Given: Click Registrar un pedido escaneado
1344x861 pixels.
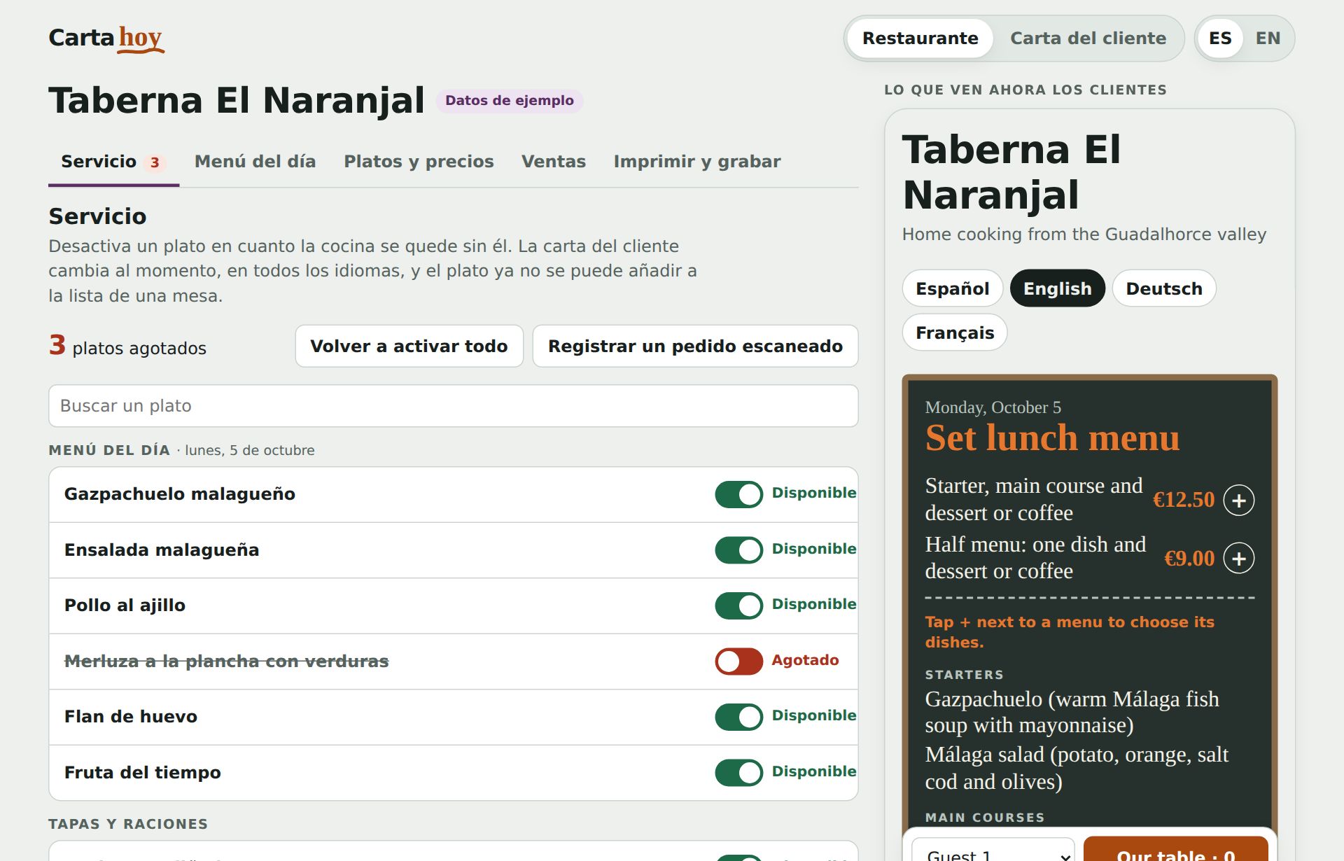Looking at the screenshot, I should pyautogui.click(x=695, y=346).
